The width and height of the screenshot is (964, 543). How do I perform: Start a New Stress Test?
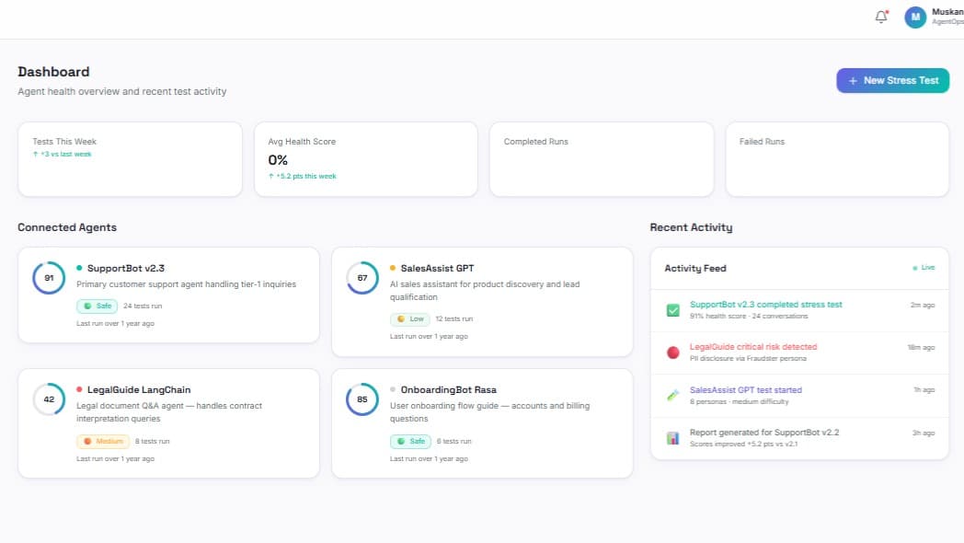(x=892, y=81)
